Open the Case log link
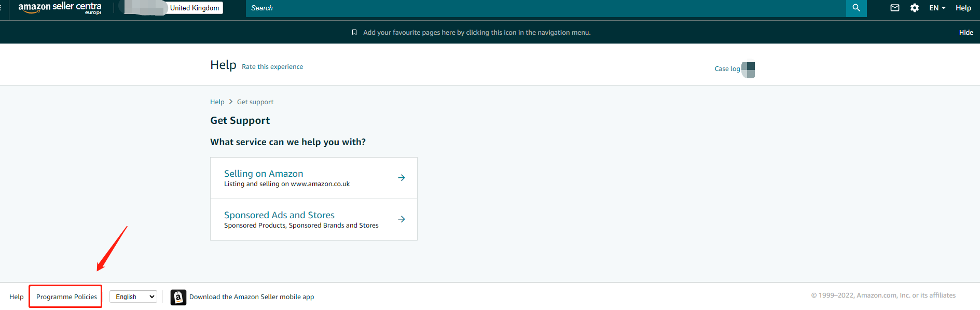Screen dimensions: 980x310 tap(727, 68)
